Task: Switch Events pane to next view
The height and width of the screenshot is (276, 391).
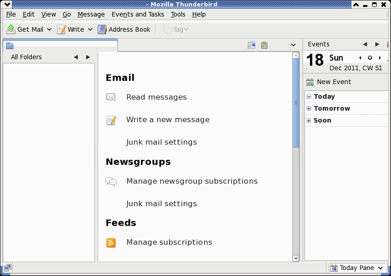Action: [377, 44]
